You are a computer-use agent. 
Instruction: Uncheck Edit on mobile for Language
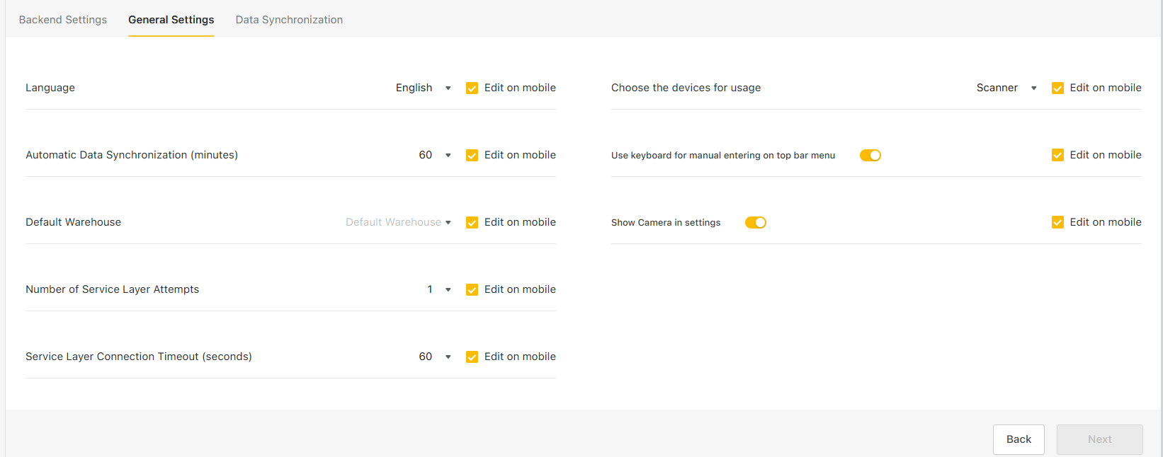point(472,88)
